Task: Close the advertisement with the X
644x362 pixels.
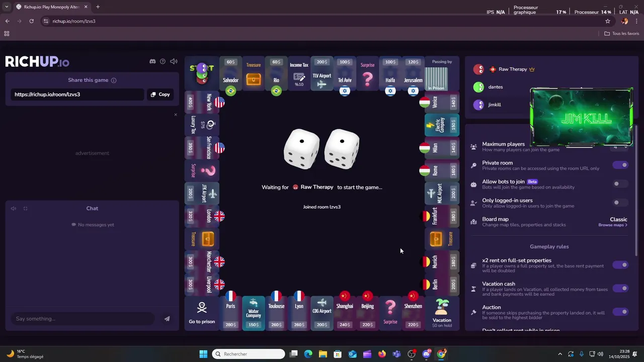Action: [x=176, y=115]
